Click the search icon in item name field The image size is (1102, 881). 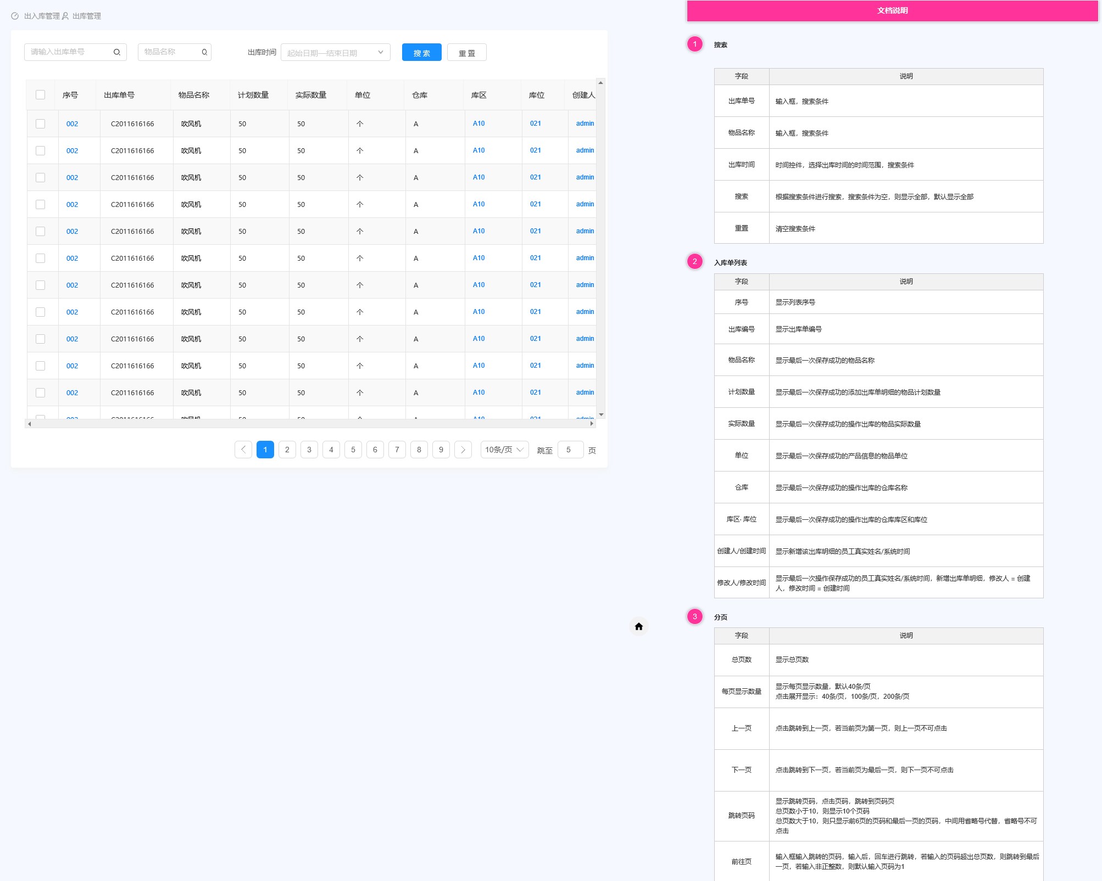click(204, 52)
